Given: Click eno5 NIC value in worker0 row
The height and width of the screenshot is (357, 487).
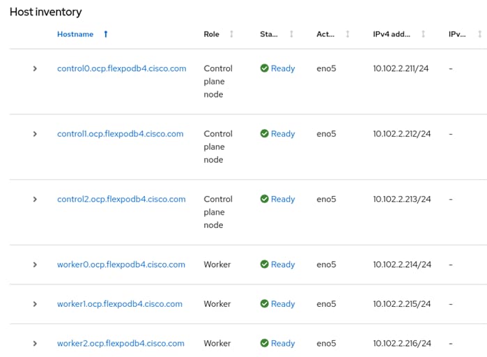Looking at the screenshot, I should click(326, 265).
